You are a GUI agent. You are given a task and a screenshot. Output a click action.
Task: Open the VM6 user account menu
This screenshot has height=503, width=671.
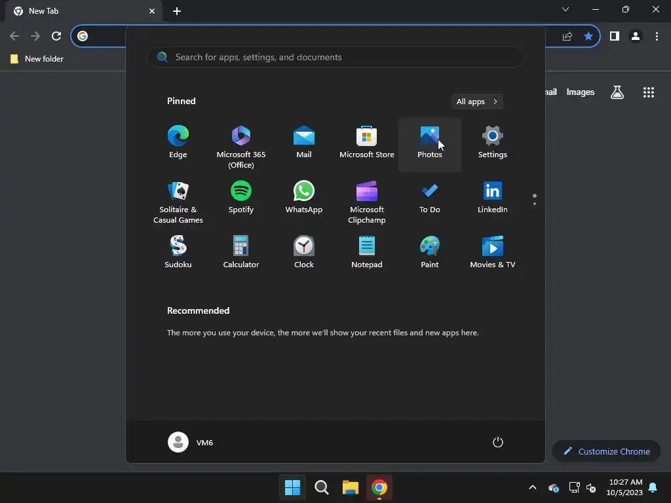pyautogui.click(x=191, y=442)
